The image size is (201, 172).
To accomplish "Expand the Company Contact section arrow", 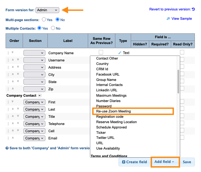I will (x=40, y=95).
